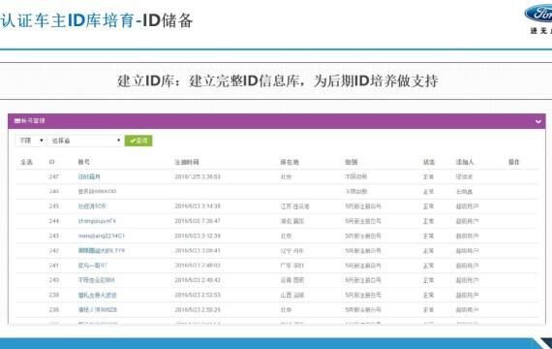Open account link zhangxiuqun in row 244
The width and height of the screenshot is (552, 349).
[97, 221]
